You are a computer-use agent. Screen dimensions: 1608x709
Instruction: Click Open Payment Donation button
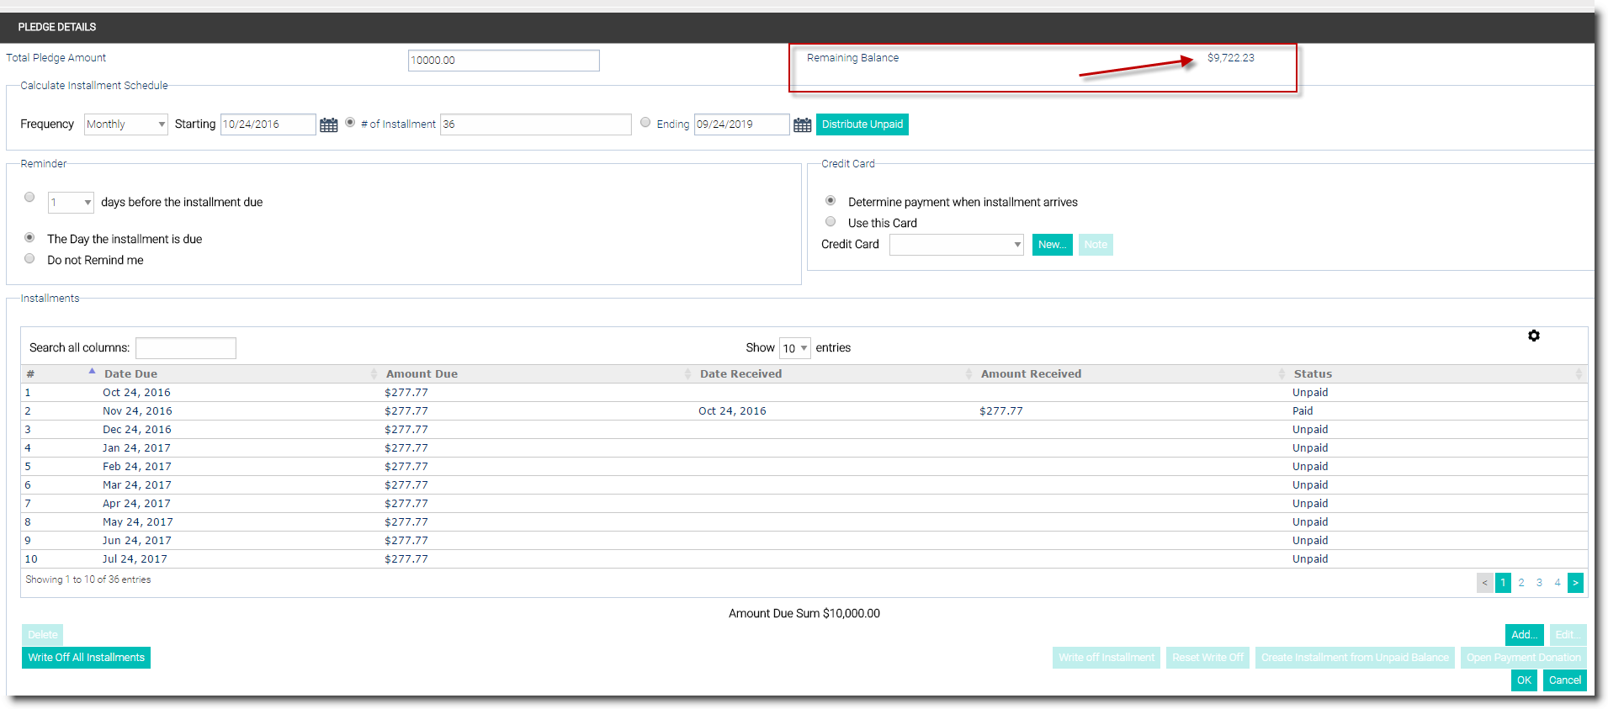(x=1524, y=658)
